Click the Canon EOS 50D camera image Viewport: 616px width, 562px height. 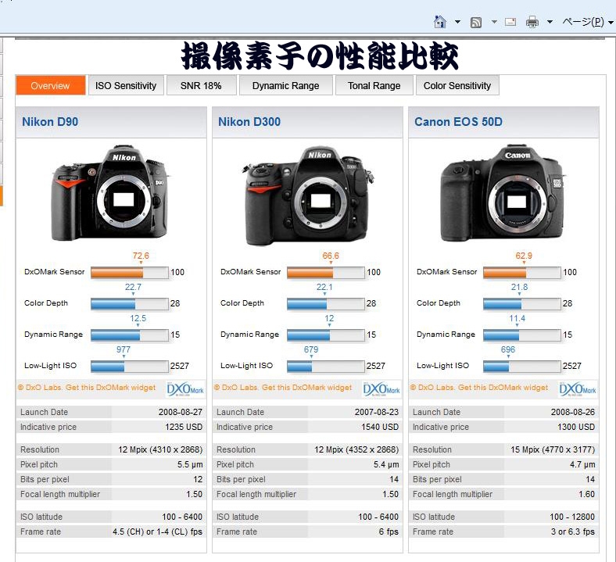(x=503, y=192)
